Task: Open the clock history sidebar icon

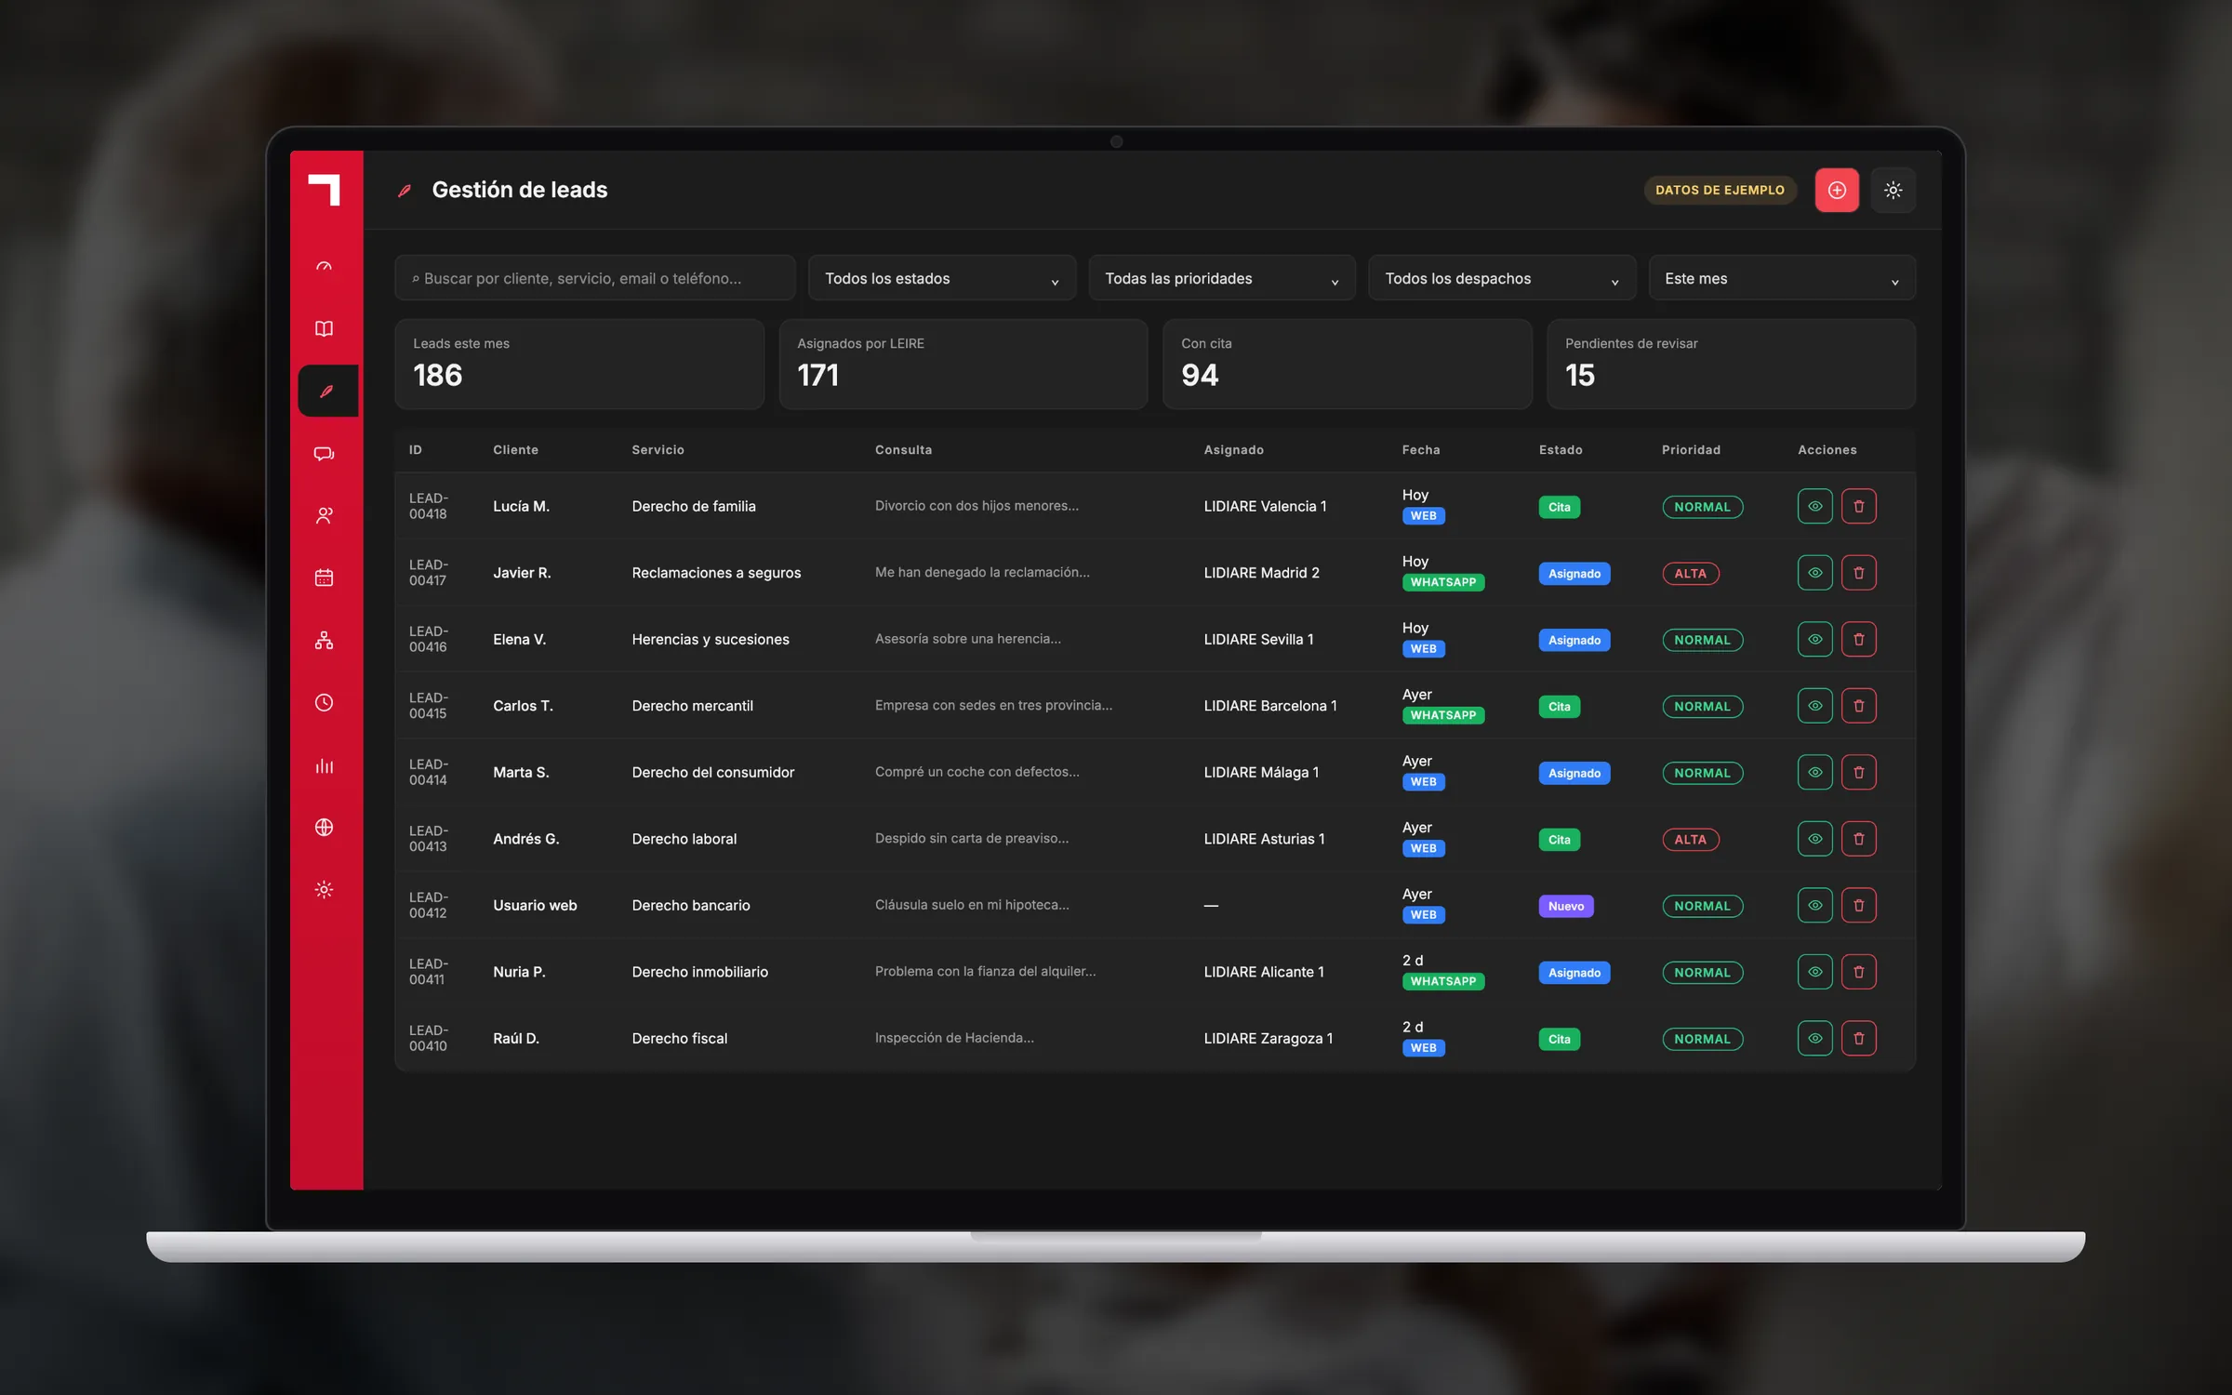Action: click(x=324, y=703)
